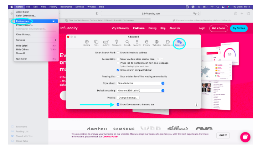263x152 pixels.
Task: Open the Bookmarks menu in menu bar
Action: (66, 7)
